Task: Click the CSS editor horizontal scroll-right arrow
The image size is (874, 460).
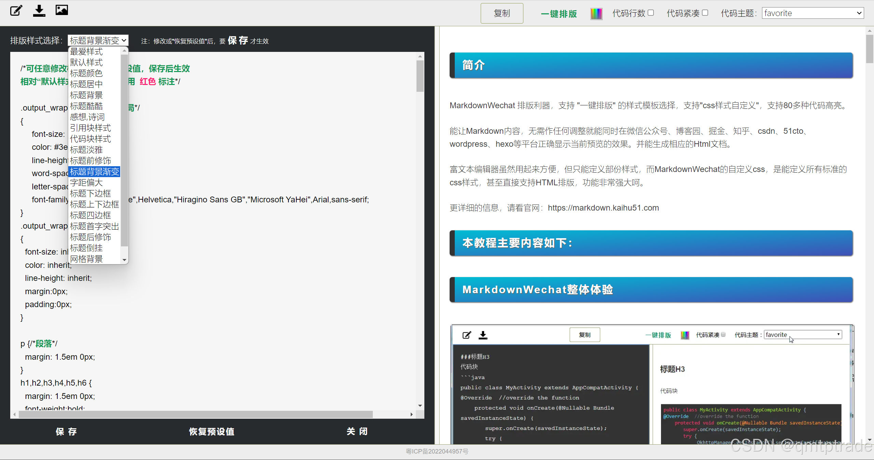Action: [x=412, y=414]
